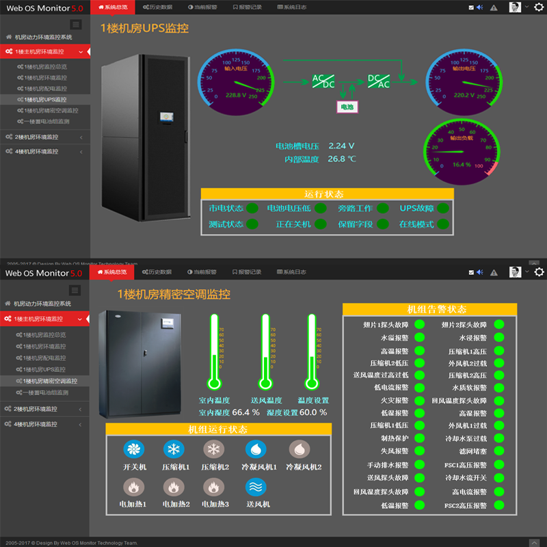Open 系统日志 tab on the 精密空调 page
Image resolution: width=547 pixels, height=547 pixels.
(291, 272)
